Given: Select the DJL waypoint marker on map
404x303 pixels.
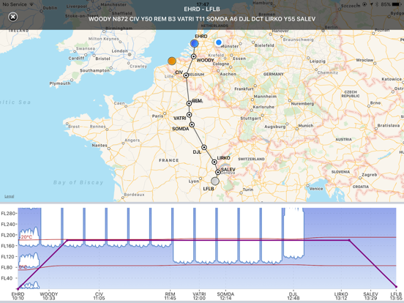Looking at the screenshot, I should click(x=204, y=147).
